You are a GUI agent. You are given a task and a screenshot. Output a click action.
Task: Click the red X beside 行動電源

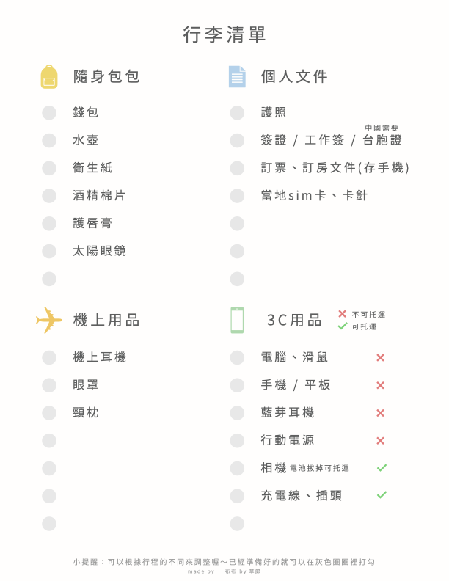pos(380,441)
